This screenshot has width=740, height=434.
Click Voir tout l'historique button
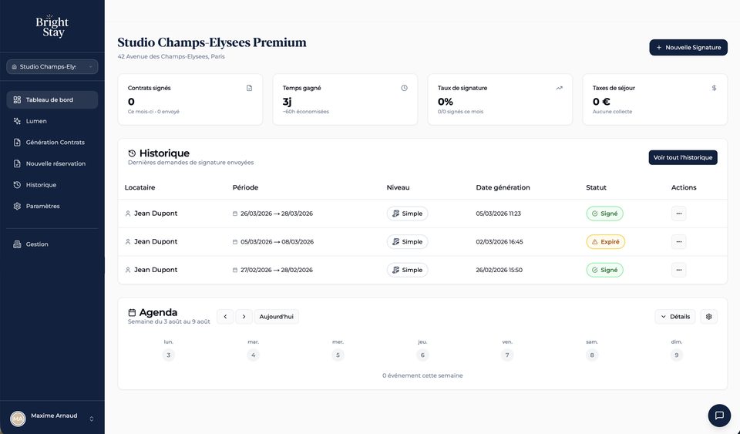(683, 157)
